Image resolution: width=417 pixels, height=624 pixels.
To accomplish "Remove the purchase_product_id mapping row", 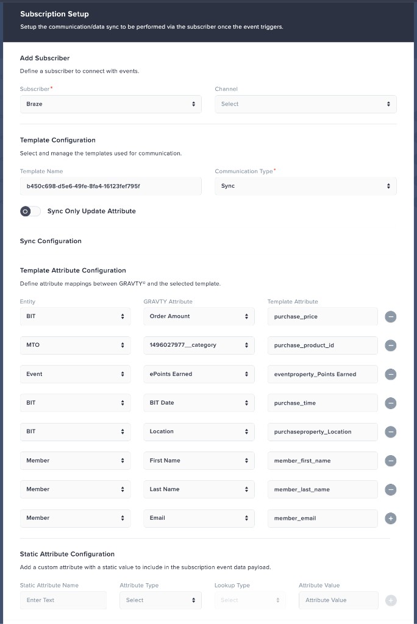I will 390,345.
